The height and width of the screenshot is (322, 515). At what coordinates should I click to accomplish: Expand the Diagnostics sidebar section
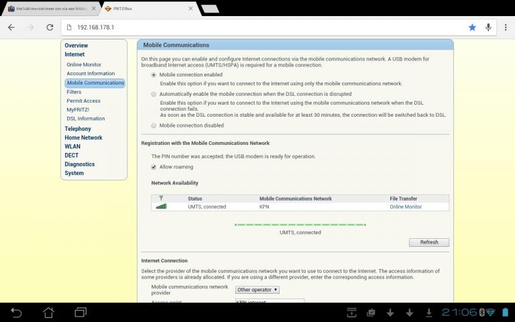pos(80,164)
